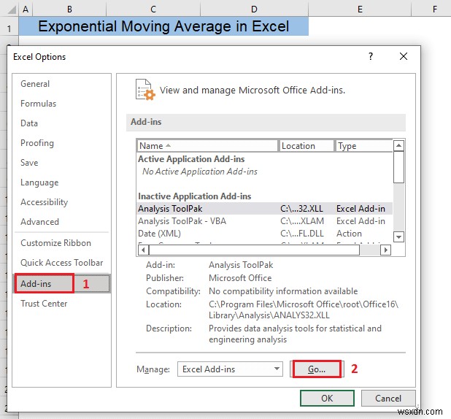
Task: Click the vertical scrollbar thumb in add-ins list
Action: click(x=398, y=167)
